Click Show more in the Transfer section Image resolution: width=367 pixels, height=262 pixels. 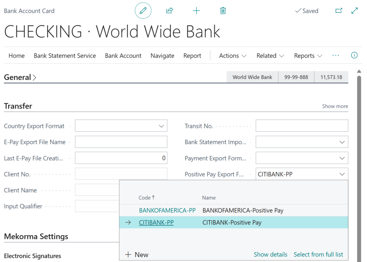point(335,106)
